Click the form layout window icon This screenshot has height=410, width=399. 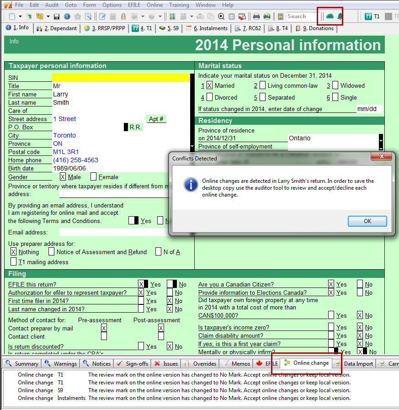coord(231,17)
